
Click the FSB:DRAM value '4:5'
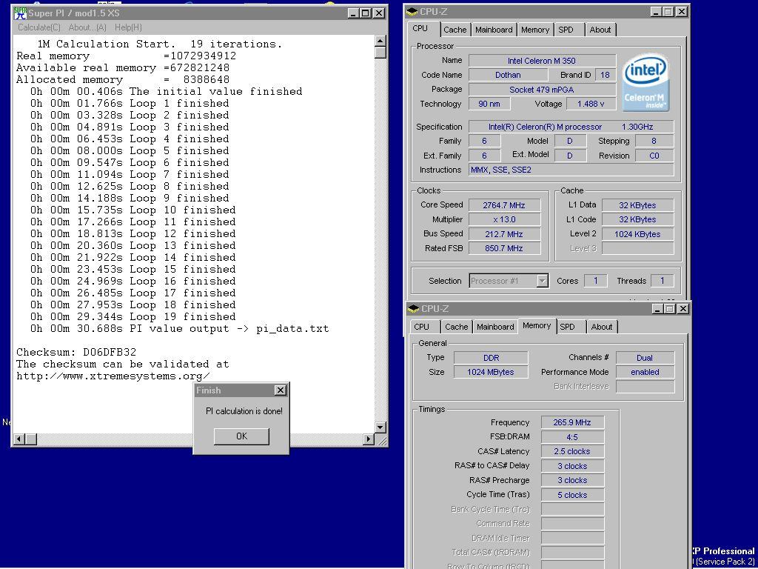[572, 437]
